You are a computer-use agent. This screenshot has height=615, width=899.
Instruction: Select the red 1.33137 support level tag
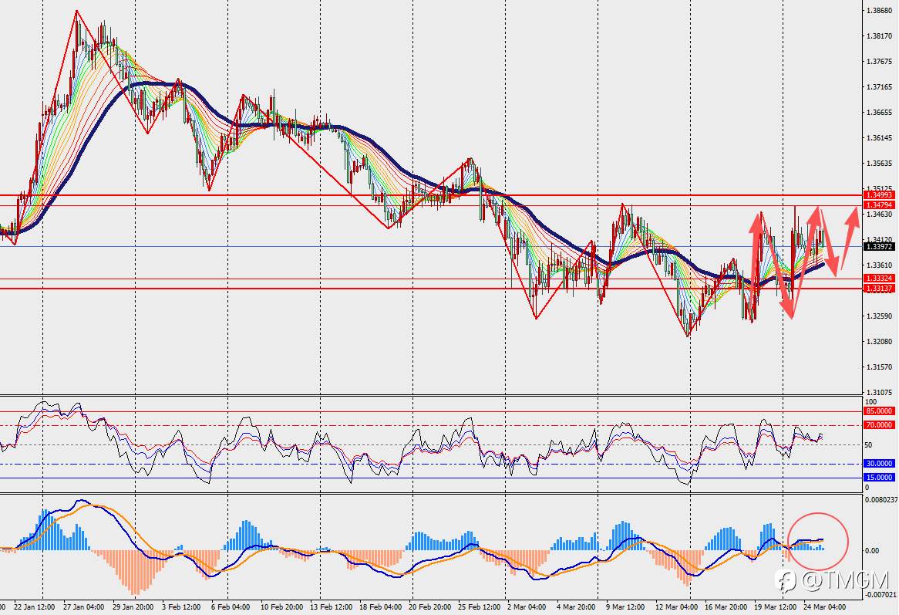pyautogui.click(x=879, y=289)
